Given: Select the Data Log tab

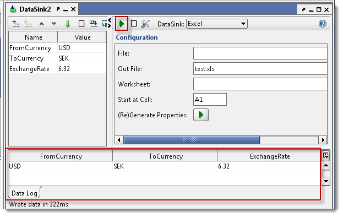Looking at the screenshot, I should [24, 193].
